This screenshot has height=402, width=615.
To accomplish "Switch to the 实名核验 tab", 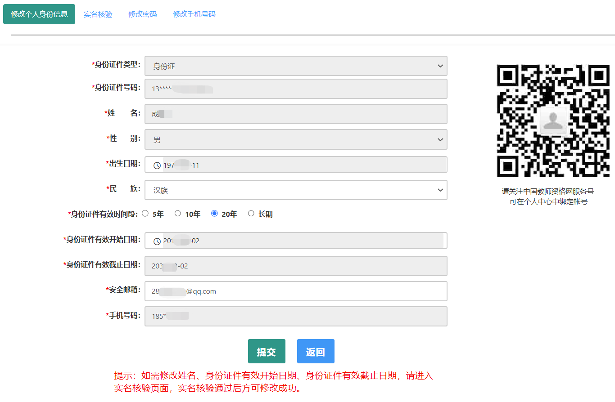I will [x=98, y=14].
